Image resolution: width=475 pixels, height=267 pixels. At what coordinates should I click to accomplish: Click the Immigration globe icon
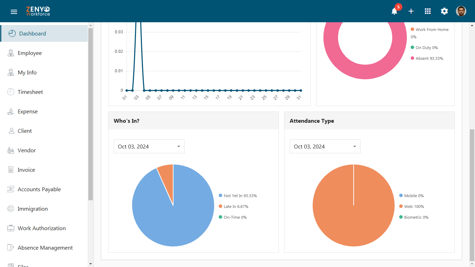[x=11, y=209]
